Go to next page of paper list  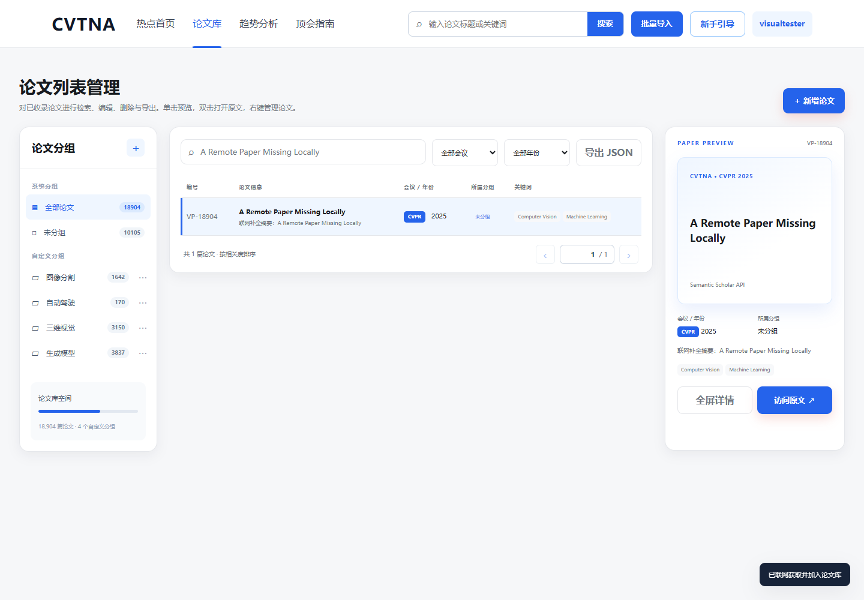629,254
